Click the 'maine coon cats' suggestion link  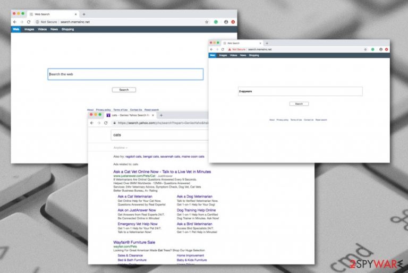coord(193,157)
